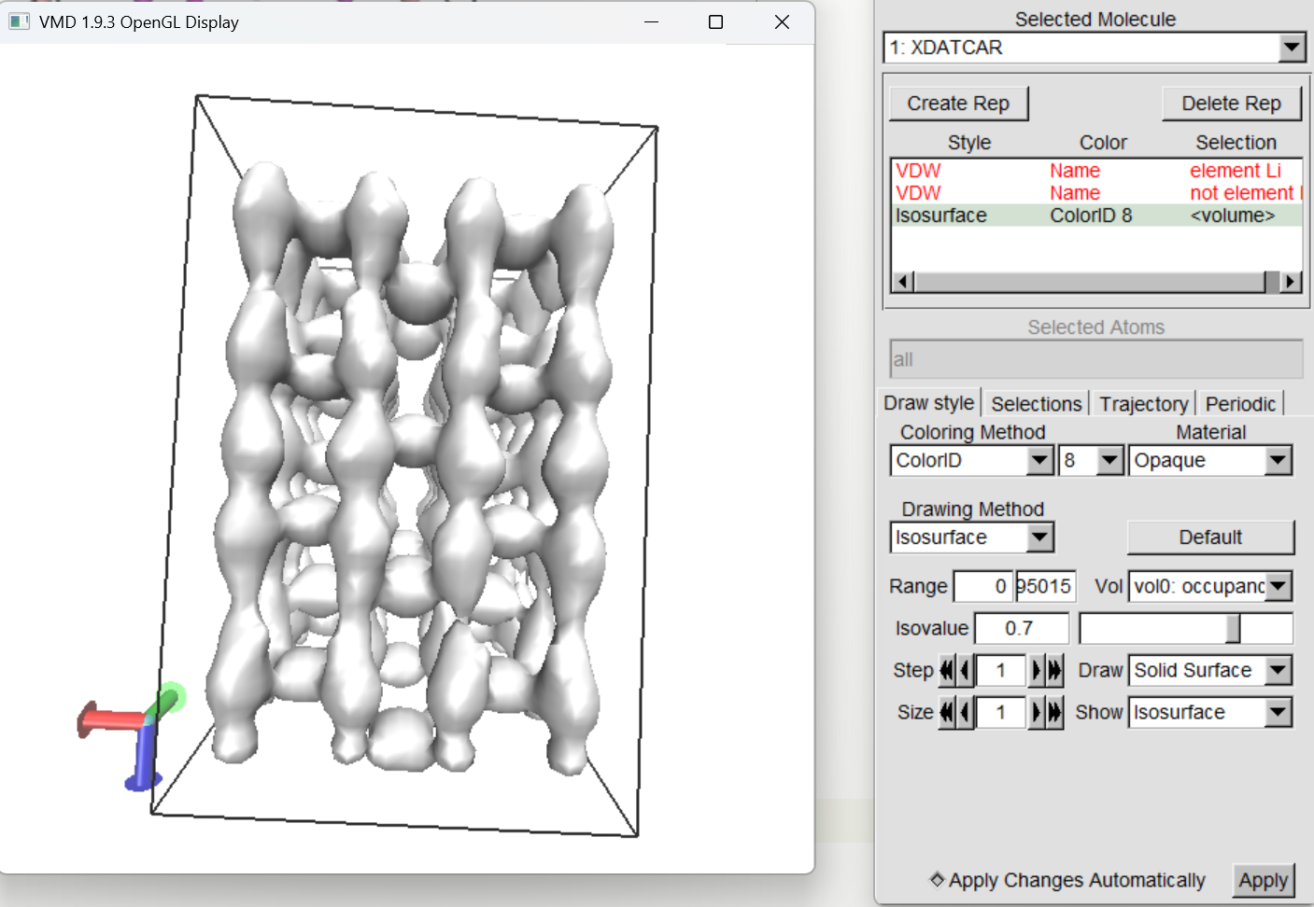The height and width of the screenshot is (907, 1314).
Task: Switch to the Draw style tab
Action: pyautogui.click(x=929, y=402)
